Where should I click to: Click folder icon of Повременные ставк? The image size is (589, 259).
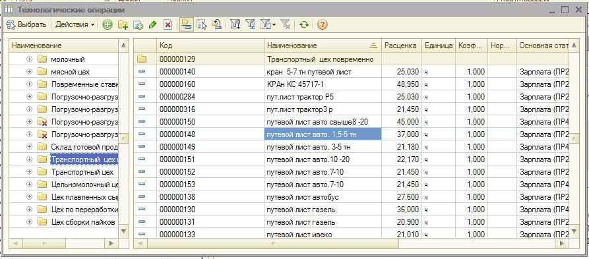coord(42,84)
